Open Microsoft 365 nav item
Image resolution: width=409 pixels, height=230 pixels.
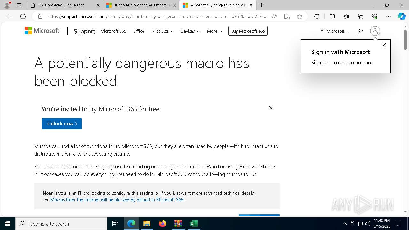(x=113, y=31)
